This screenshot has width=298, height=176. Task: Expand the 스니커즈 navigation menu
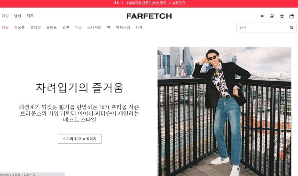click(x=94, y=28)
